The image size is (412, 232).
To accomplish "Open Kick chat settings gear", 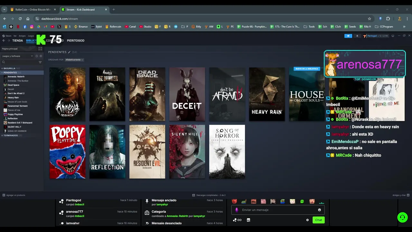I will point(307,220).
